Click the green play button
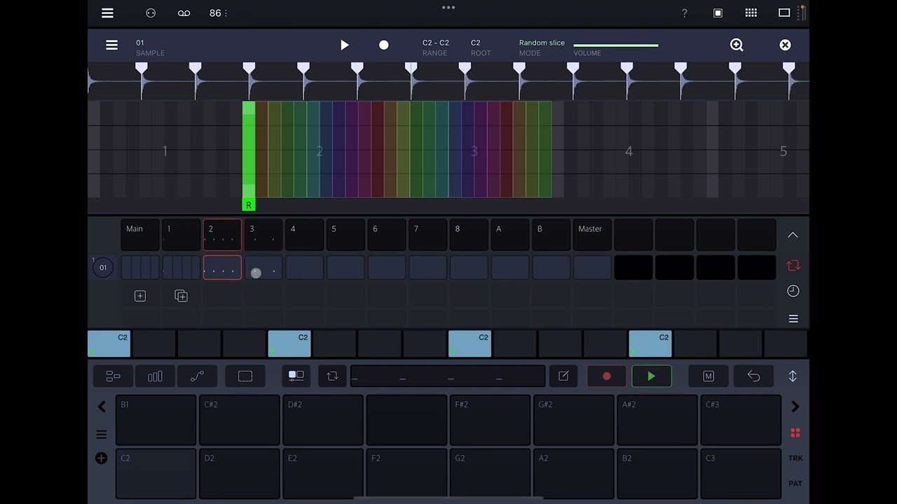The height and width of the screenshot is (504, 897). point(651,377)
